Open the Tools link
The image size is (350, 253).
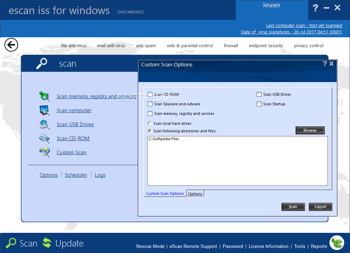(299, 246)
